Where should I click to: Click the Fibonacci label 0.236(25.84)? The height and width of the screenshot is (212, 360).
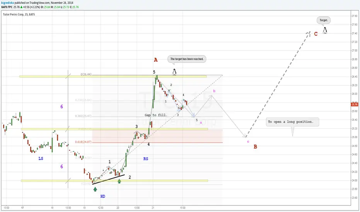[x=83, y=100]
